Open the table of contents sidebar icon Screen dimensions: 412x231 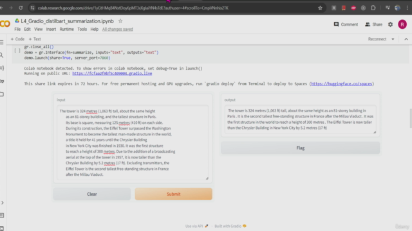coord(2,42)
